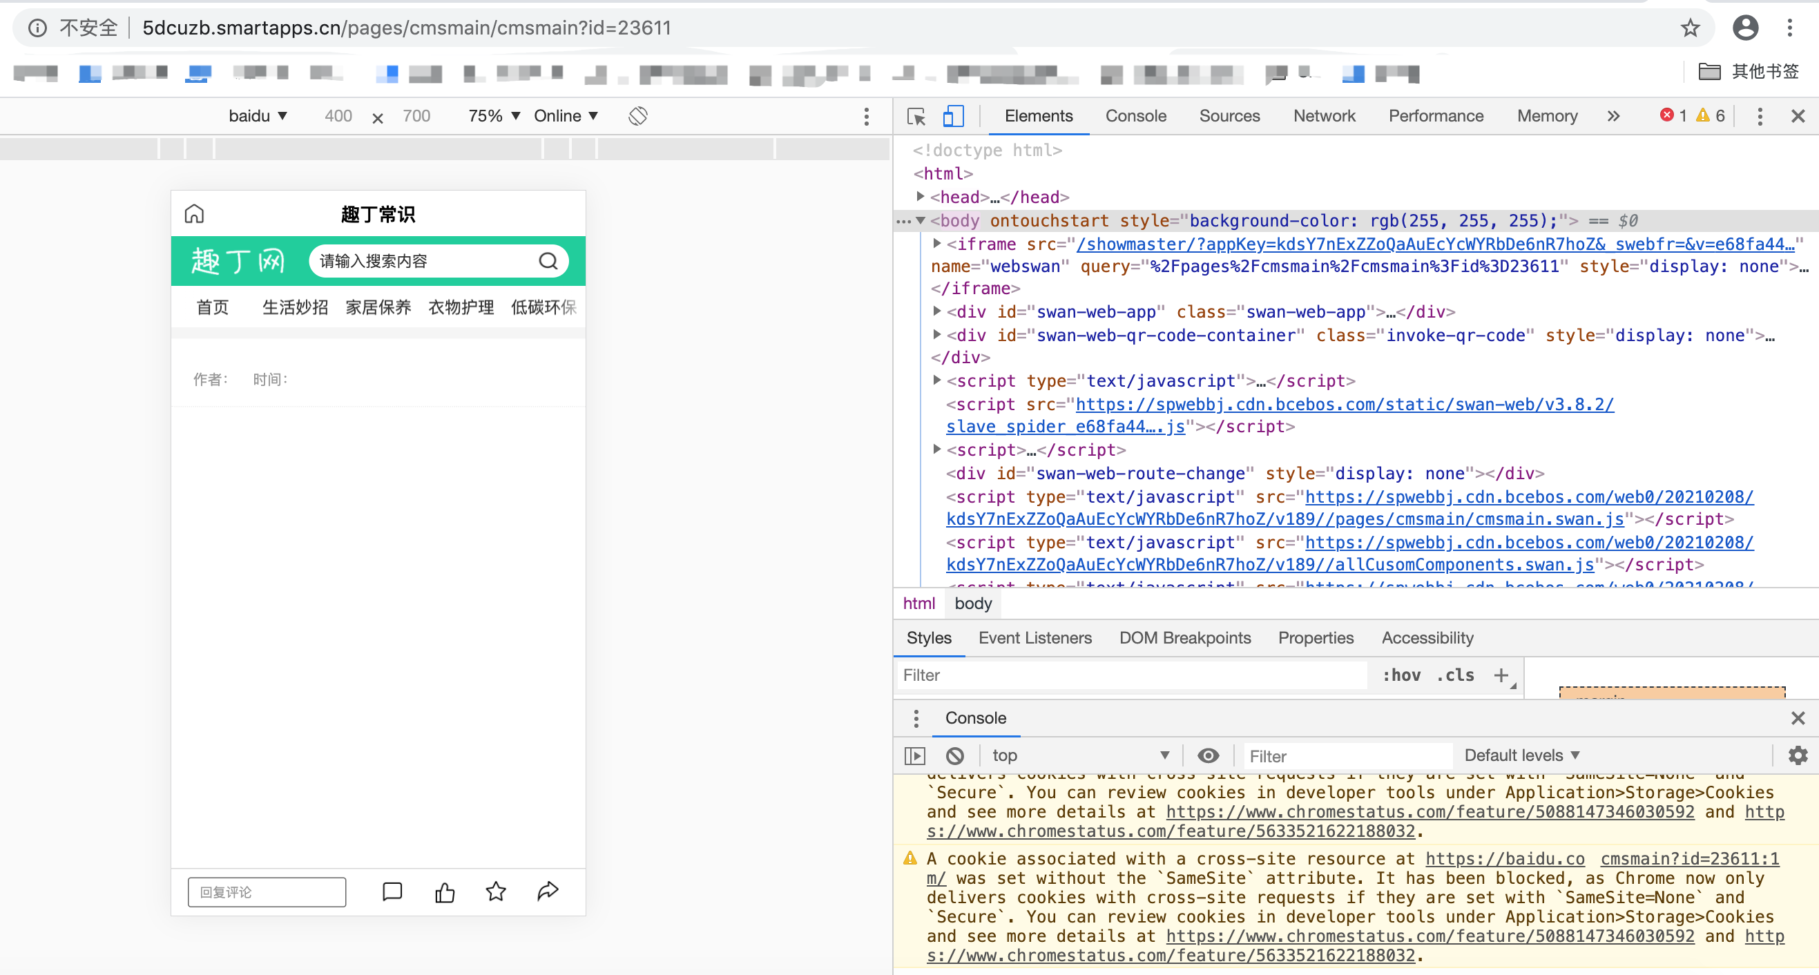This screenshot has height=975, width=1819.
Task: Toggle the .cls element classes panel
Action: coord(1455,675)
